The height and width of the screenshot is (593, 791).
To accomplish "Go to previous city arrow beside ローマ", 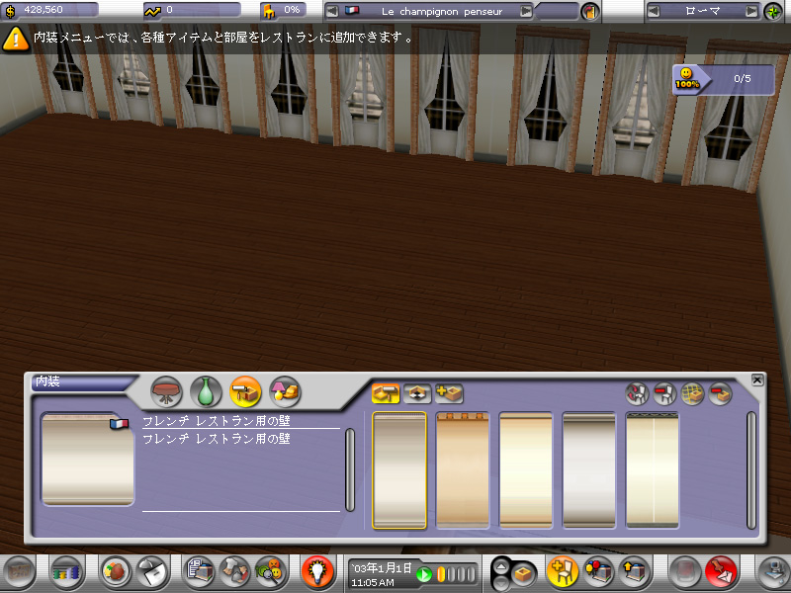I will coord(654,11).
